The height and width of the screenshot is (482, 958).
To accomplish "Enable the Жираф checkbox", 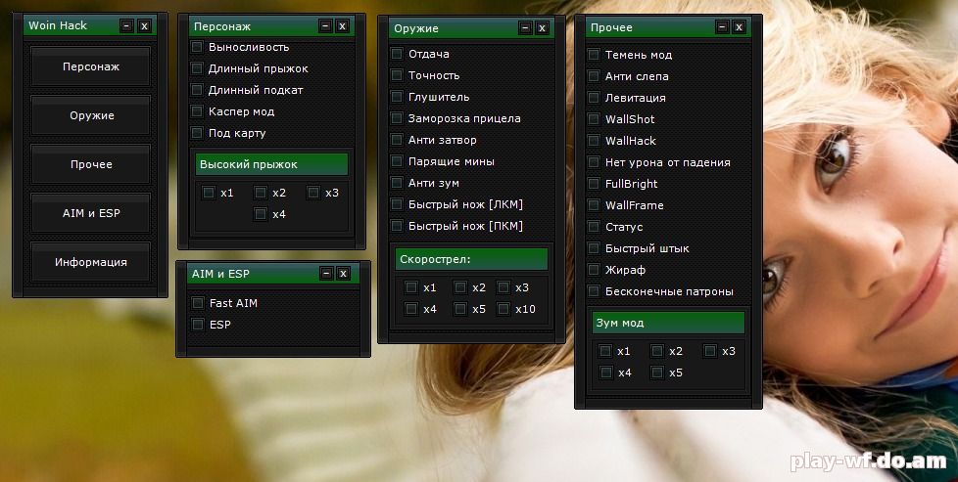I will point(594,270).
